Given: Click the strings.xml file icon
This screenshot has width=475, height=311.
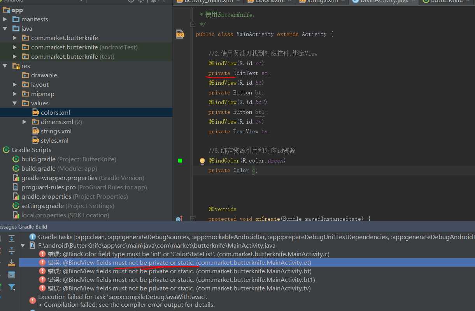Looking at the screenshot, I should coord(35,131).
